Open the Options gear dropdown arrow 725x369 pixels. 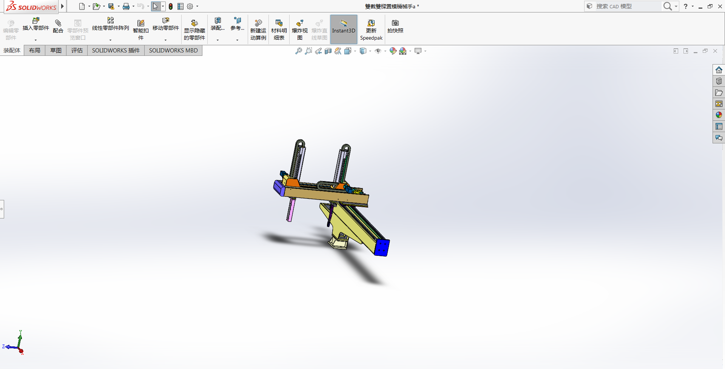pyautogui.click(x=197, y=6)
